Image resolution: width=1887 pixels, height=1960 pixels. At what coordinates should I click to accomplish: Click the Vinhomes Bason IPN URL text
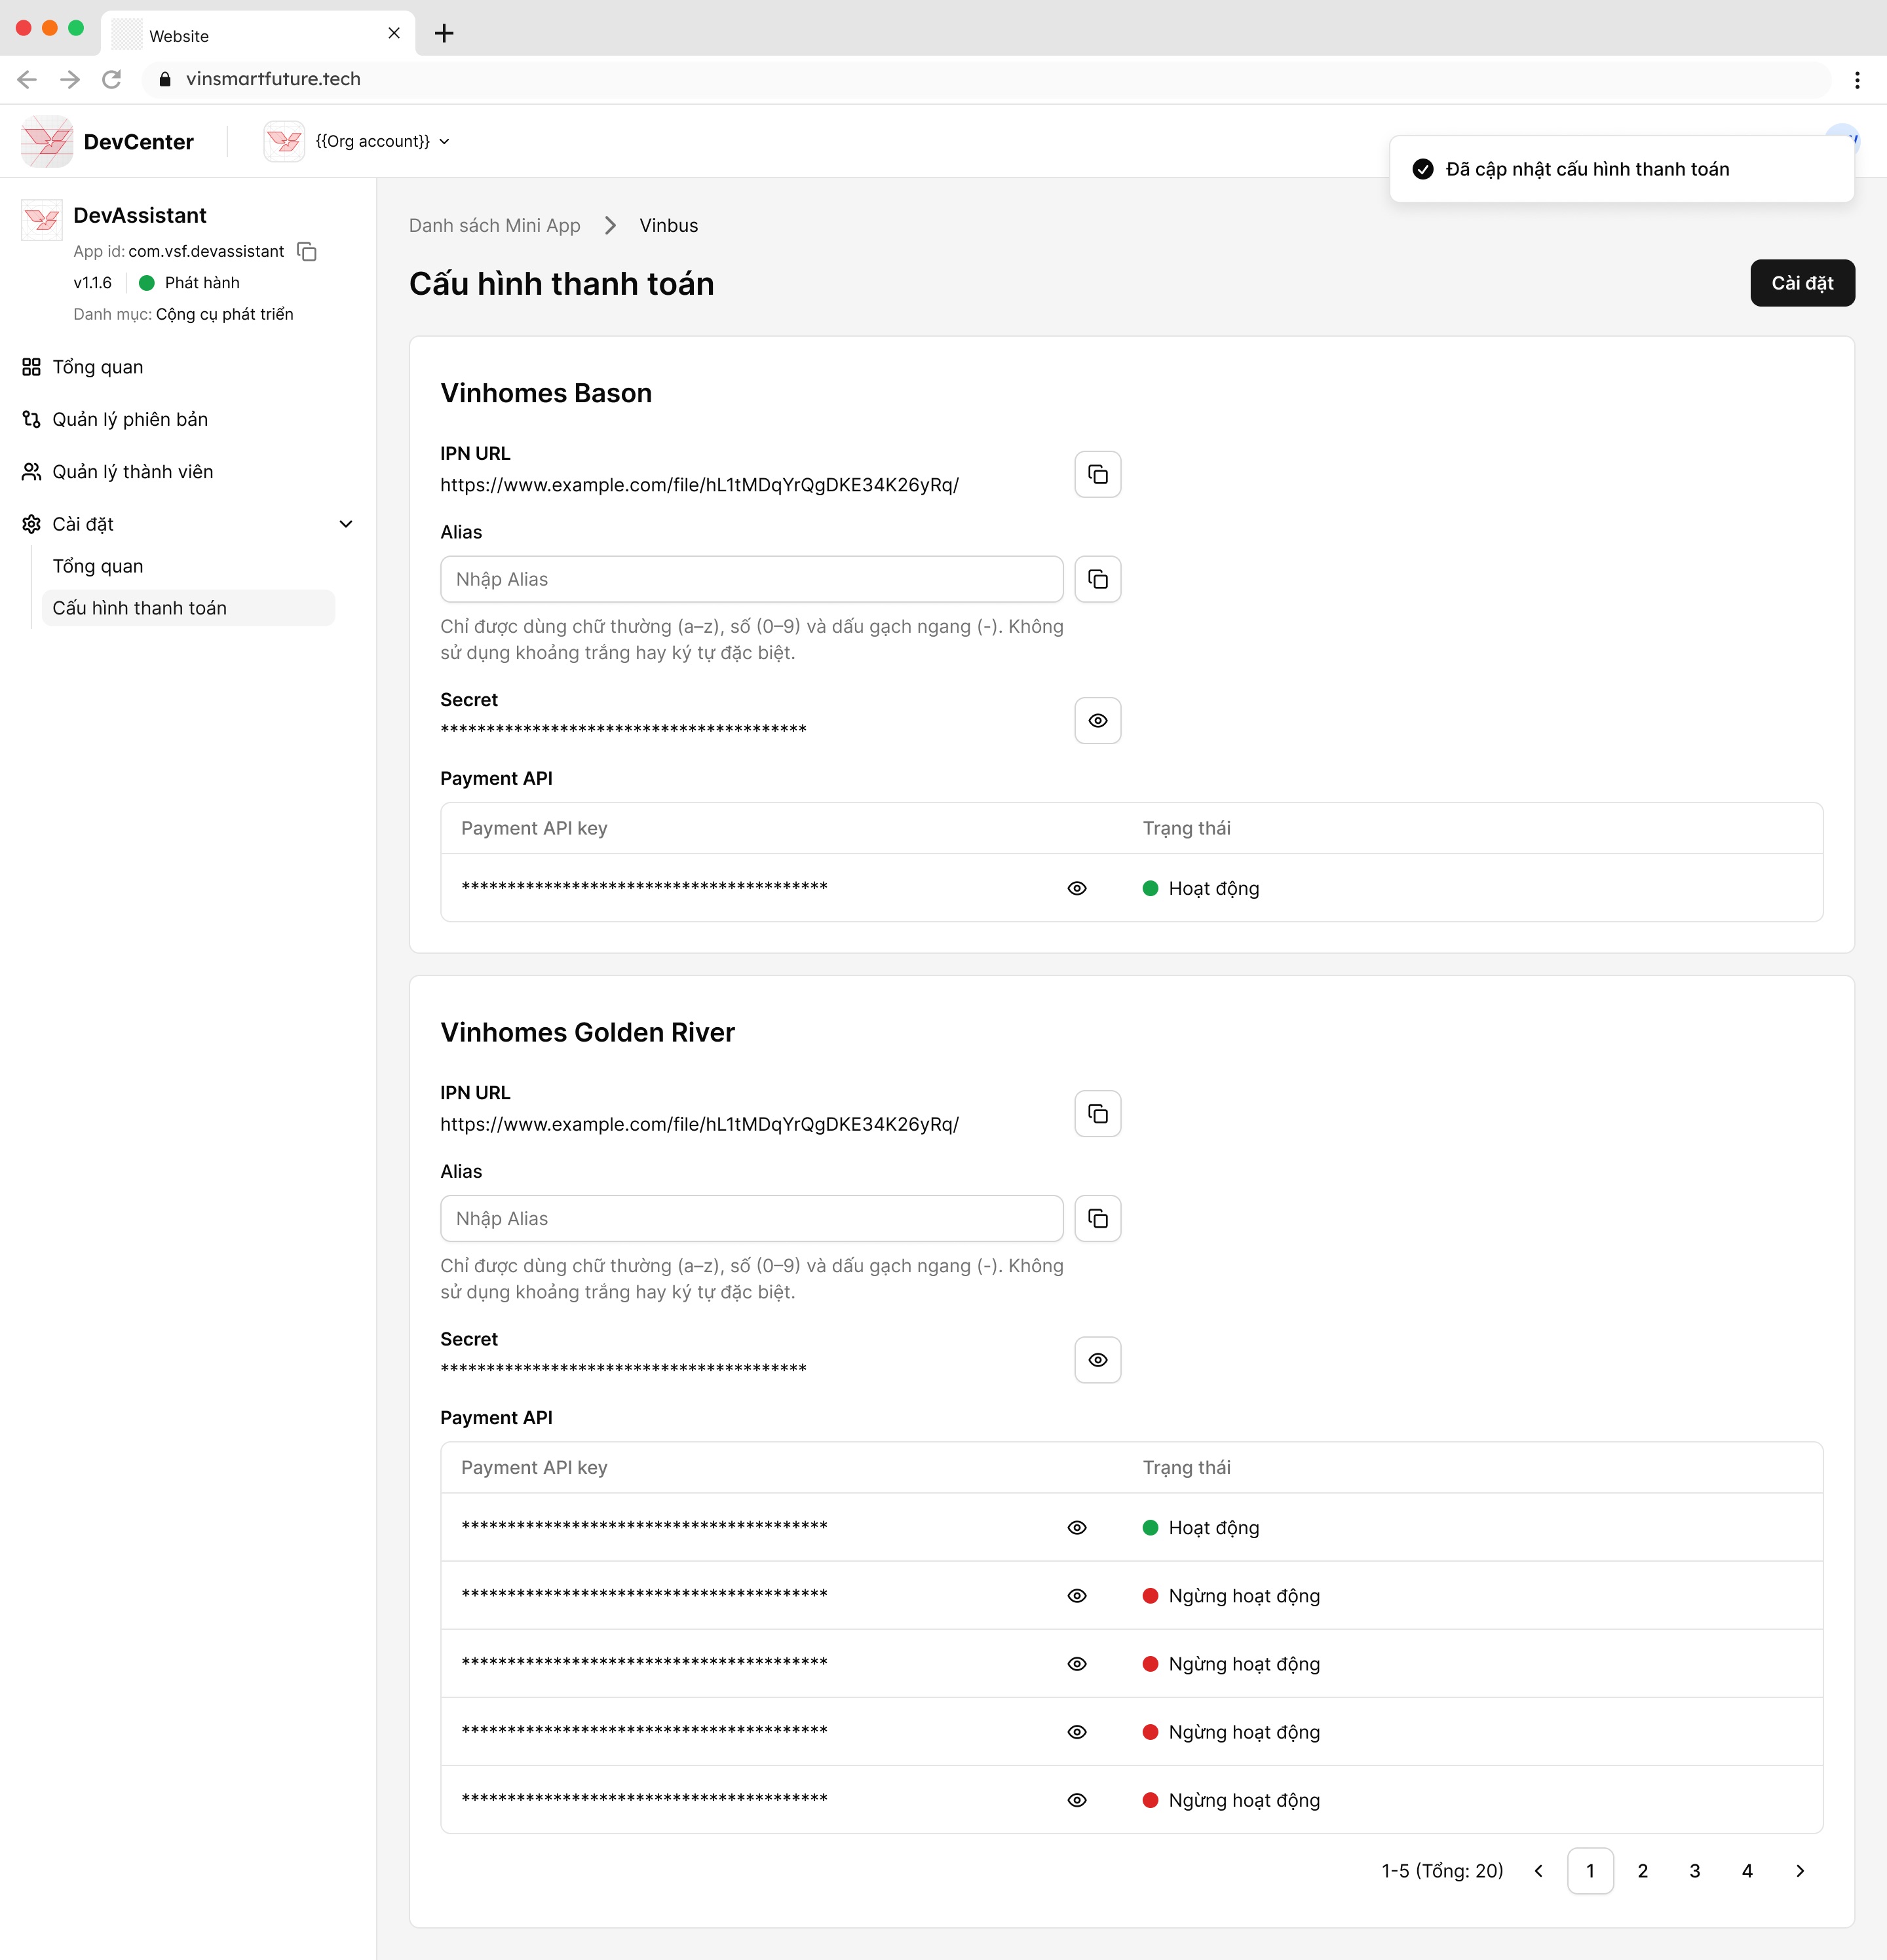coord(699,485)
